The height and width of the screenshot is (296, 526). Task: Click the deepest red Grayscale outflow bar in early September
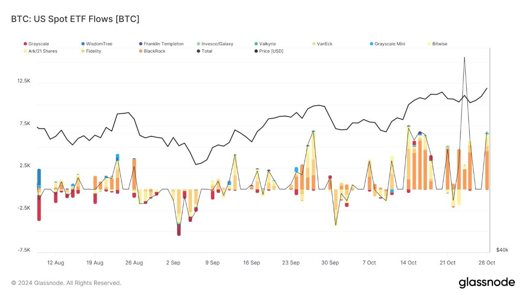[x=179, y=229]
